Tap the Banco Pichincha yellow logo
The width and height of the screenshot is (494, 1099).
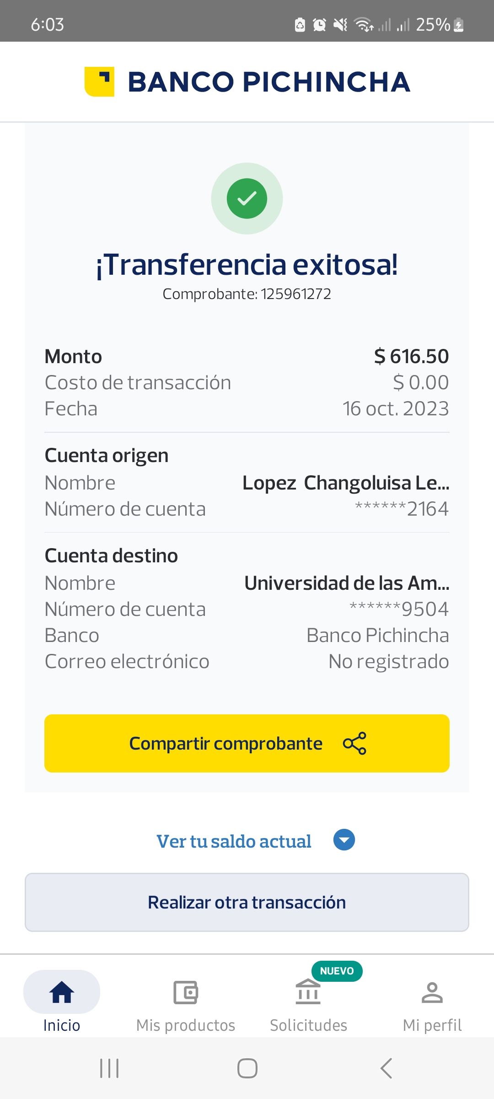click(100, 82)
